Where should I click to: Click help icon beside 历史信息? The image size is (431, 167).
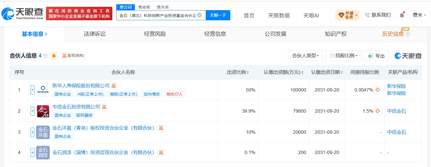tap(408, 34)
